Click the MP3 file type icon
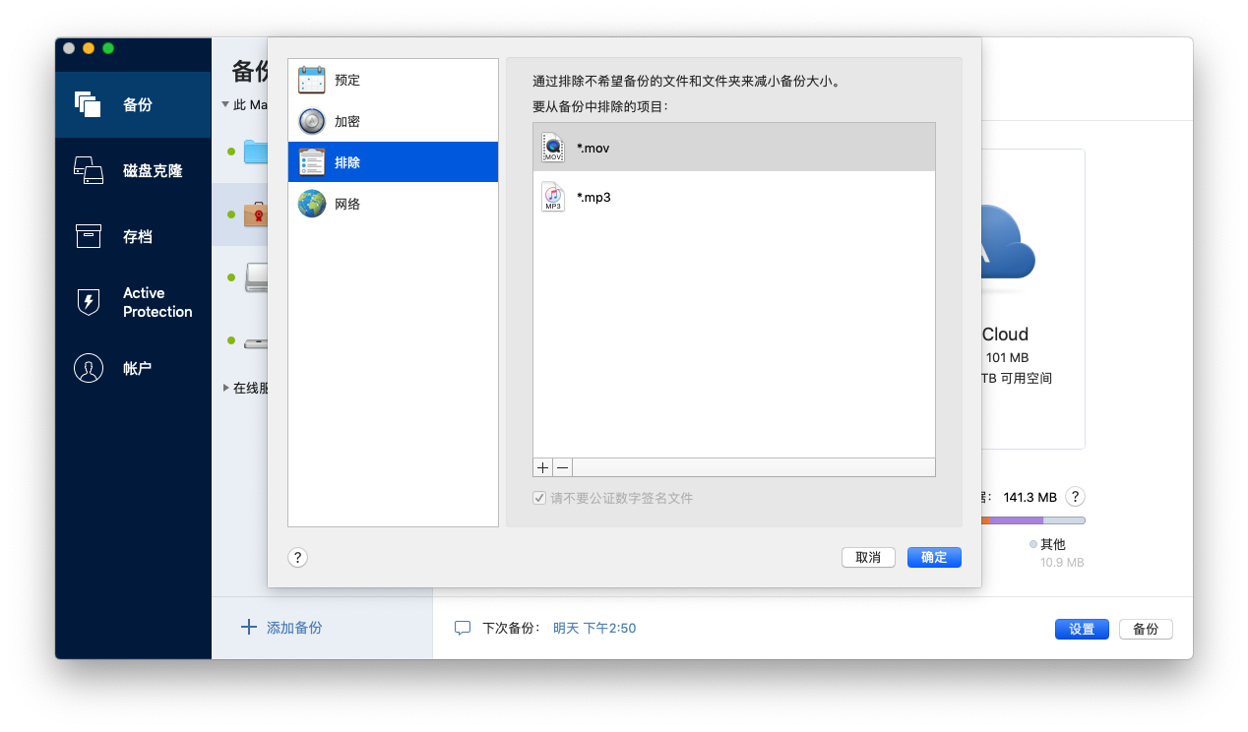Image resolution: width=1248 pixels, height=732 pixels. pyautogui.click(x=553, y=197)
